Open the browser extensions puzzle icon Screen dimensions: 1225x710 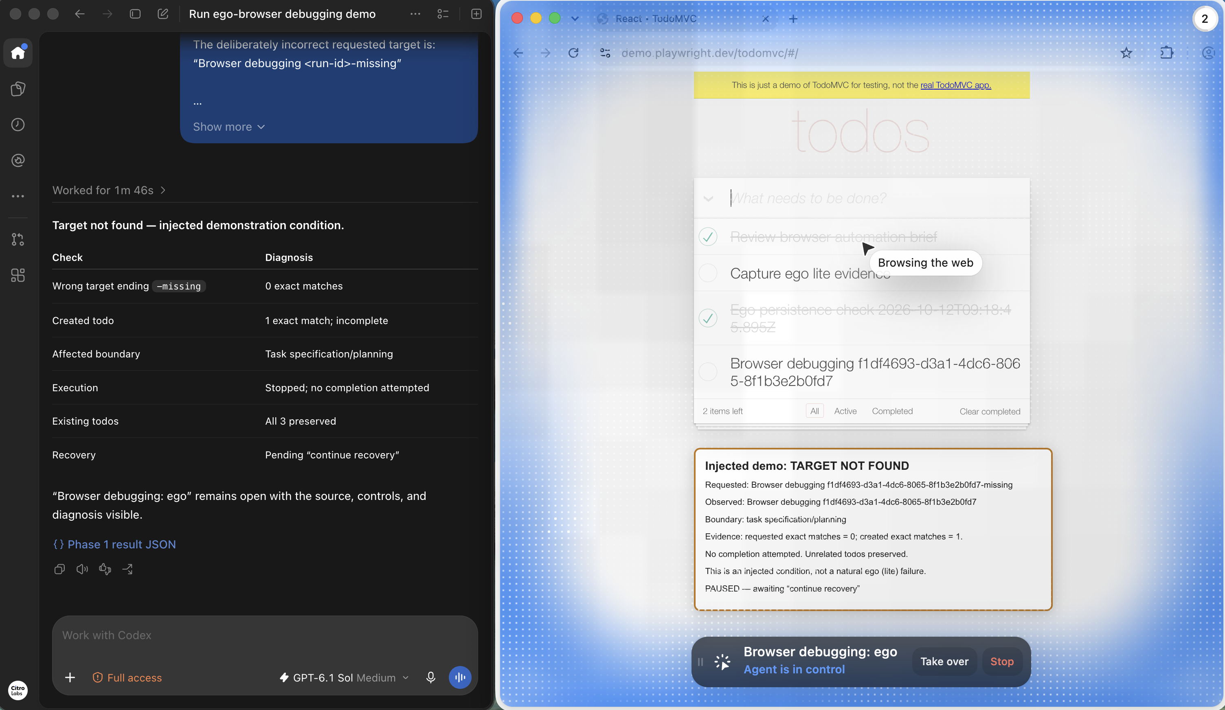pyautogui.click(x=1167, y=53)
